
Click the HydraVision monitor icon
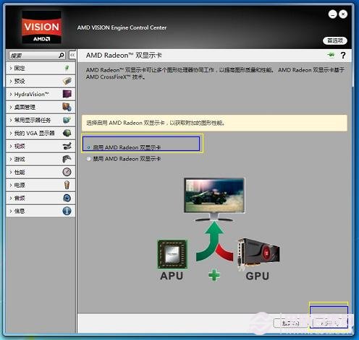tap(67, 94)
